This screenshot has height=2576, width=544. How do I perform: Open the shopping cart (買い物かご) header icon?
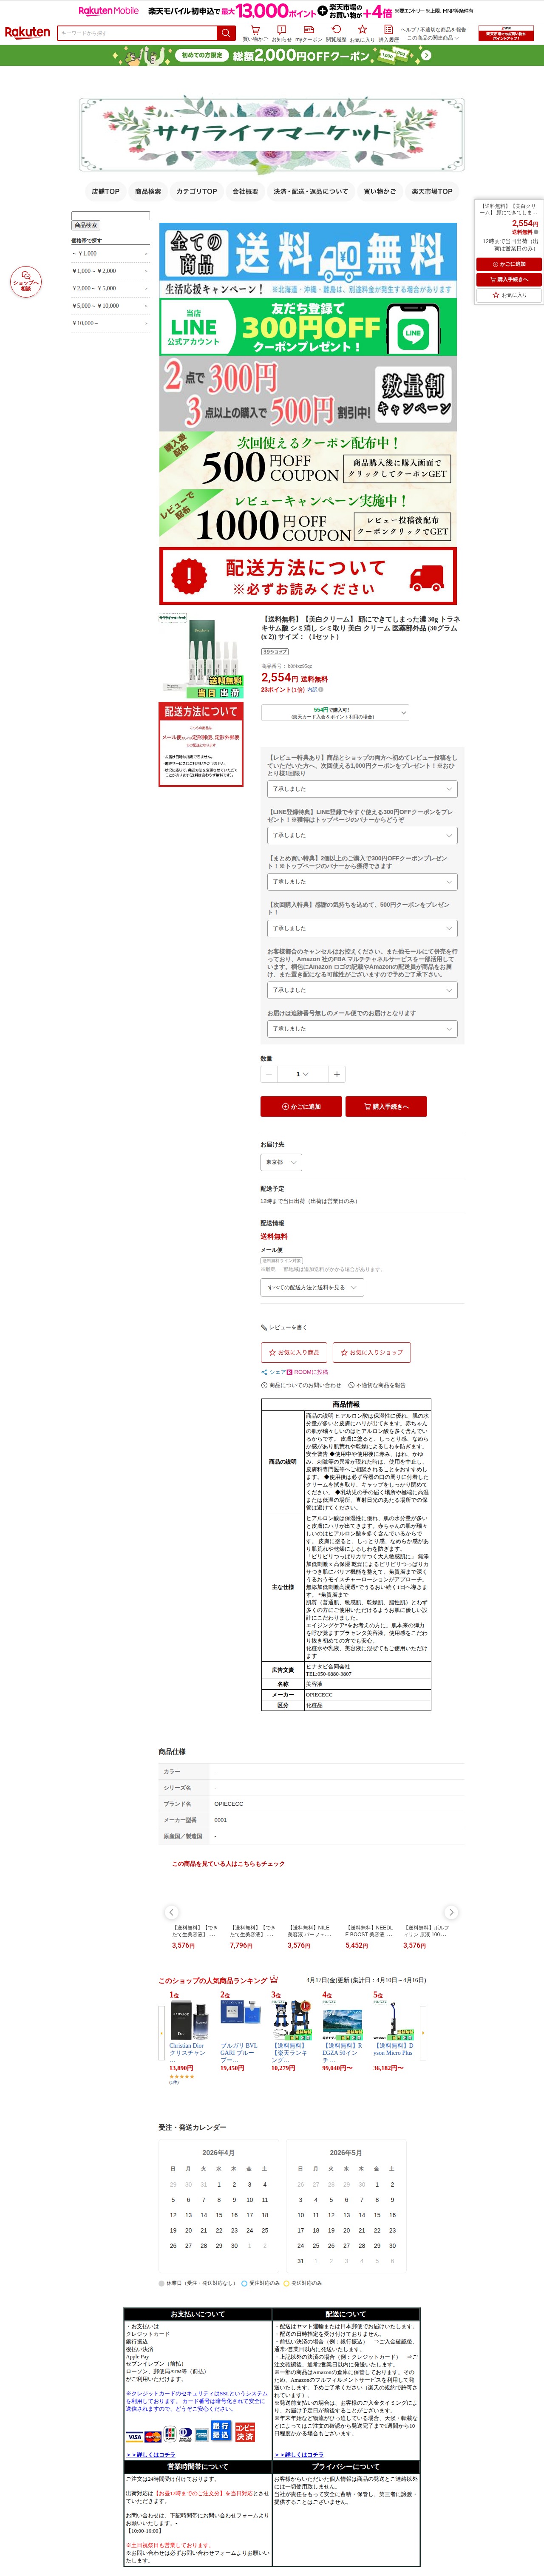pos(255,33)
